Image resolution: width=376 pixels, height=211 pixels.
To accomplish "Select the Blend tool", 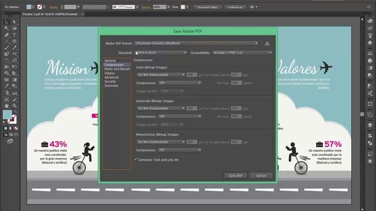I will (x=15, y=86).
